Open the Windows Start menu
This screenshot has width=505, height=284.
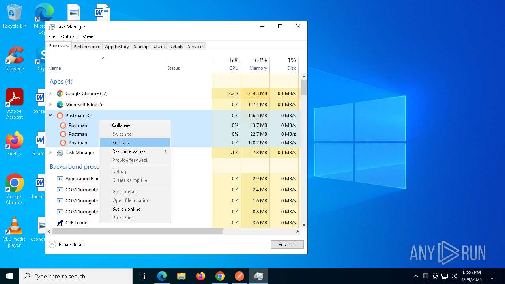tap(9, 276)
